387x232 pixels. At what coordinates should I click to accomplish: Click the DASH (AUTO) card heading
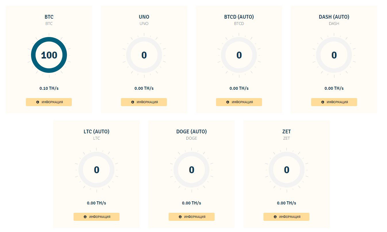[334, 17]
